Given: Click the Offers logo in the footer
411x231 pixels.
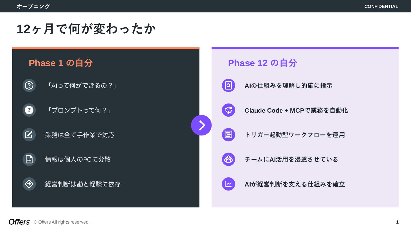Looking at the screenshot, I should coord(19,222).
